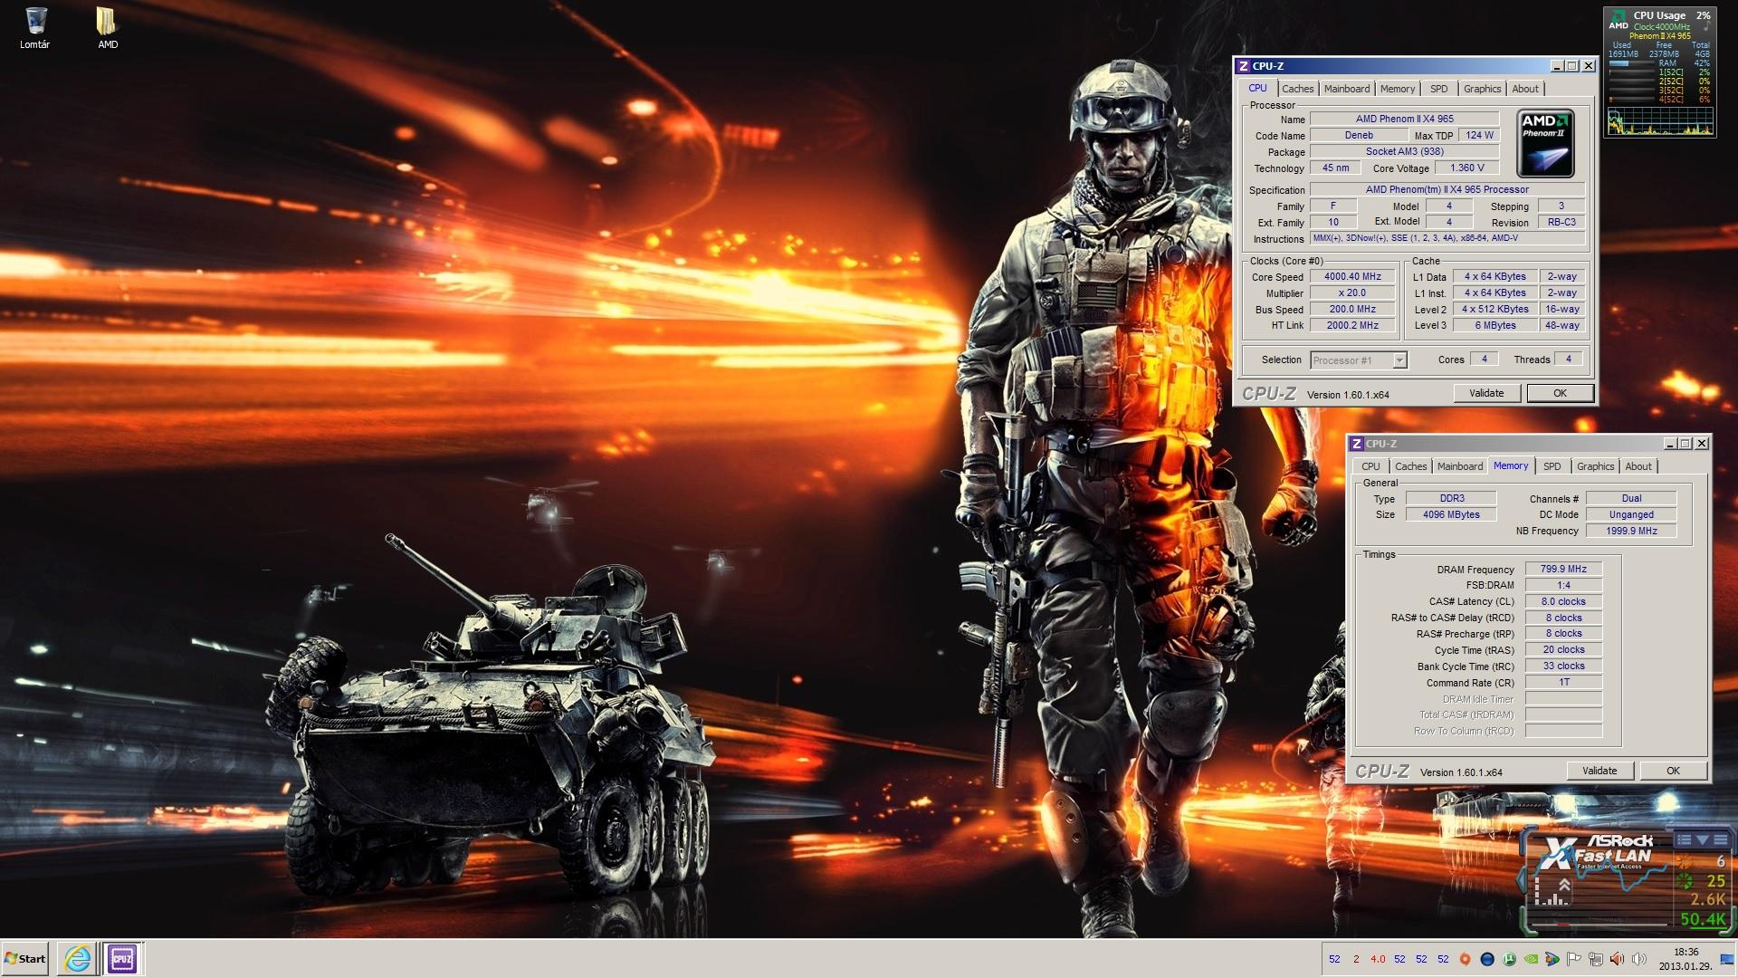
Task: Click the network tray icon
Action: tap(1596, 959)
